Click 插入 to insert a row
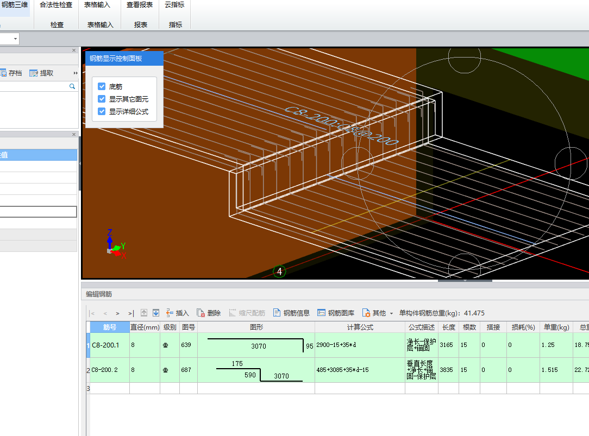The width and height of the screenshot is (589, 436). (178, 313)
